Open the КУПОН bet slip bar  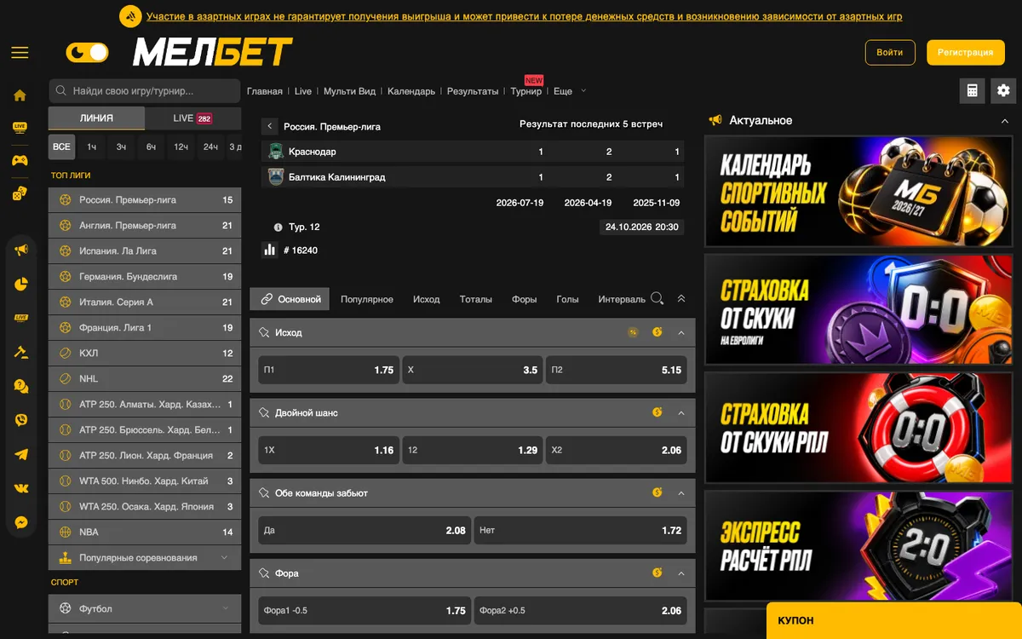[x=894, y=621]
